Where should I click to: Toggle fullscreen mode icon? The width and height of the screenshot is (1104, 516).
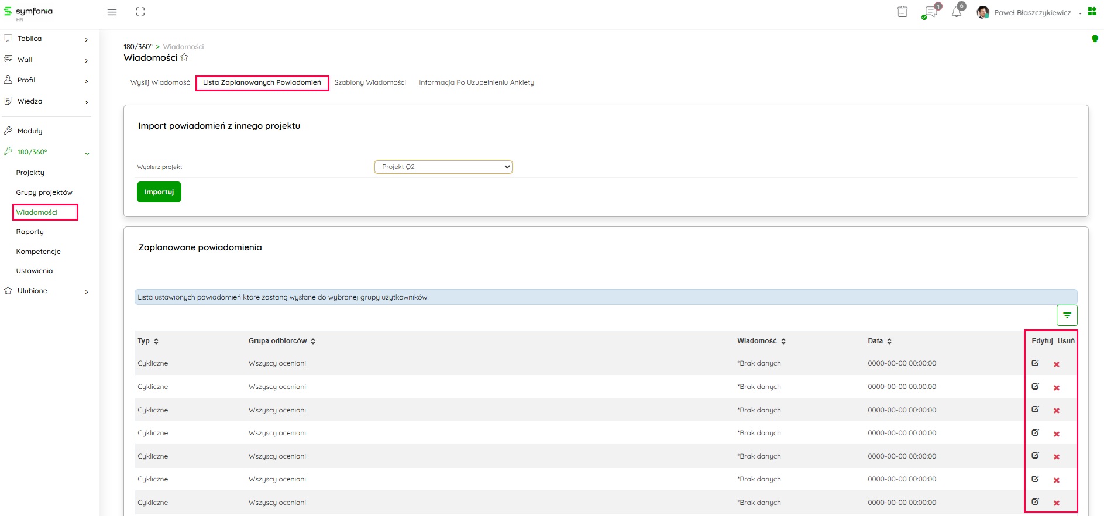point(140,12)
